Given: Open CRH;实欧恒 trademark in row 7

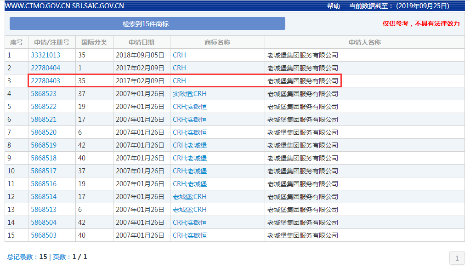Looking at the screenshot, I should (190, 132).
